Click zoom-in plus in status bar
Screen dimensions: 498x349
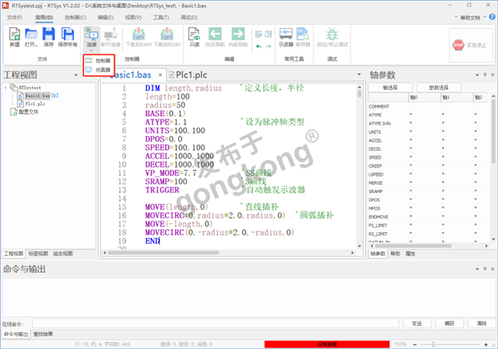[486, 344]
